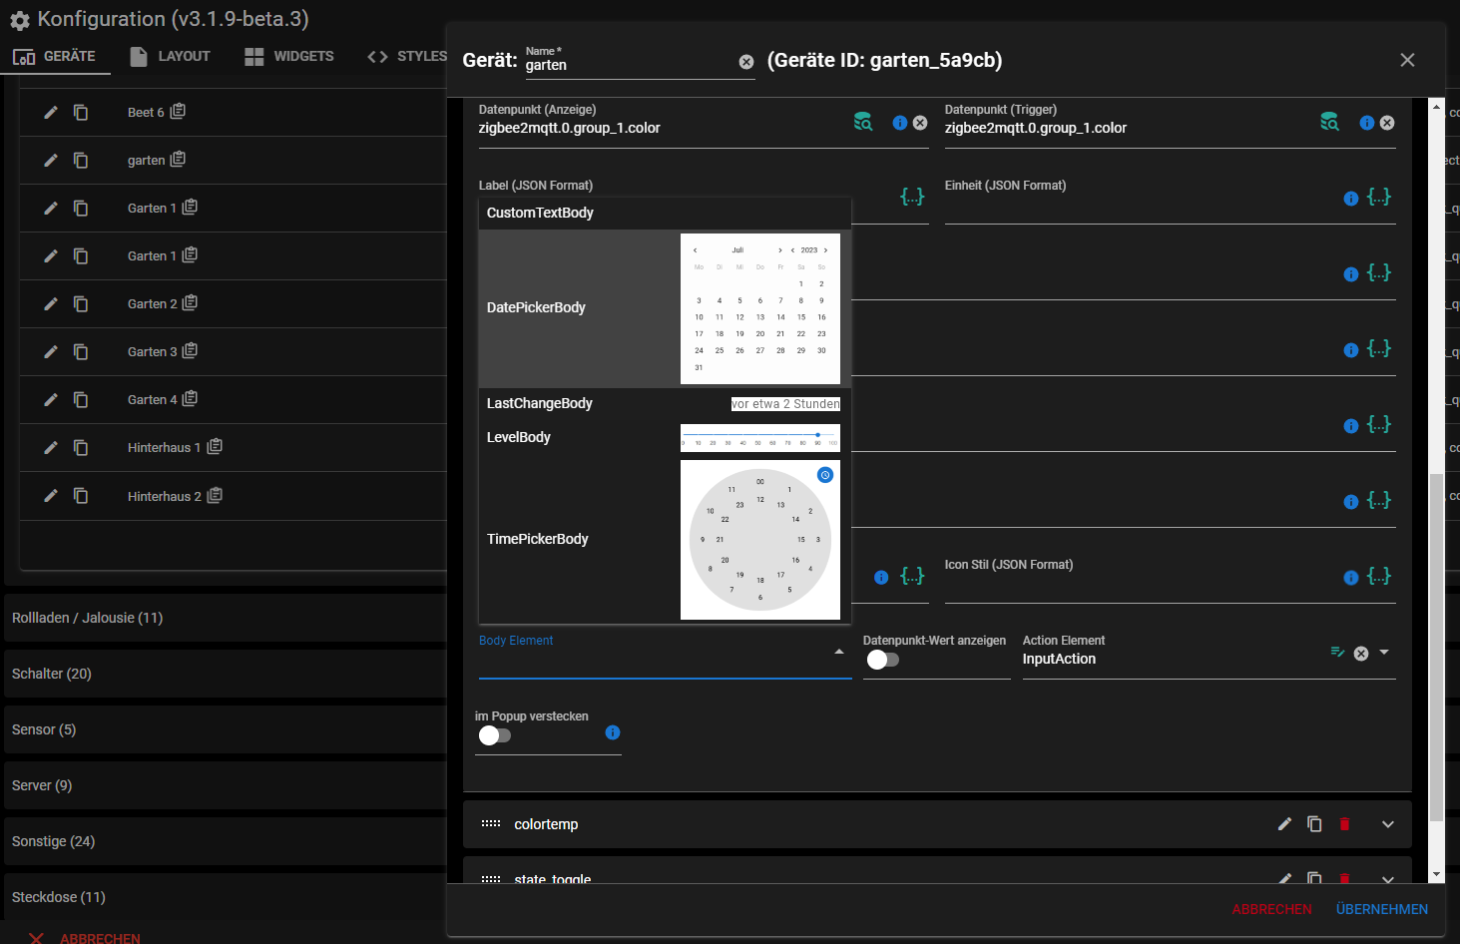Edit the Beet 6 device

pos(51,113)
